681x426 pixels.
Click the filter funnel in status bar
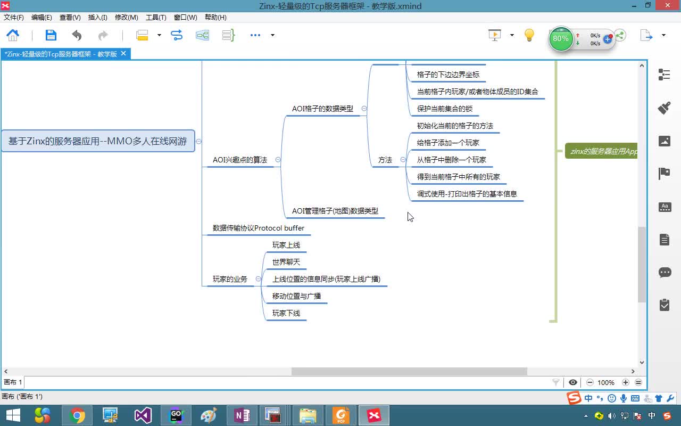coord(556,382)
